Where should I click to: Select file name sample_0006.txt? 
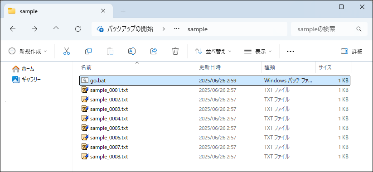[109, 137]
